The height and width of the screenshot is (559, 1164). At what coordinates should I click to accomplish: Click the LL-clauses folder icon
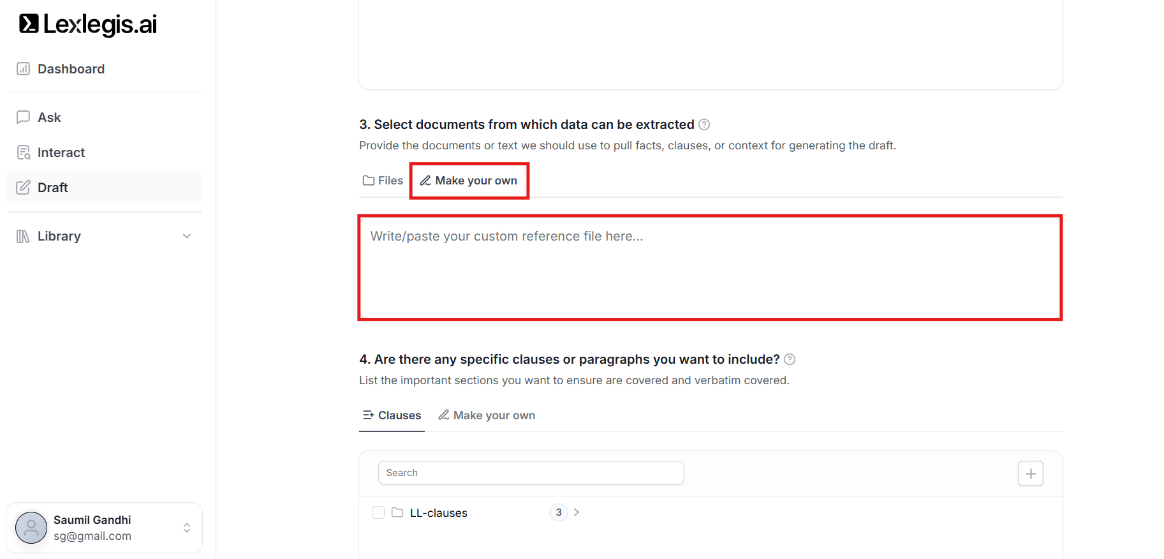(397, 512)
